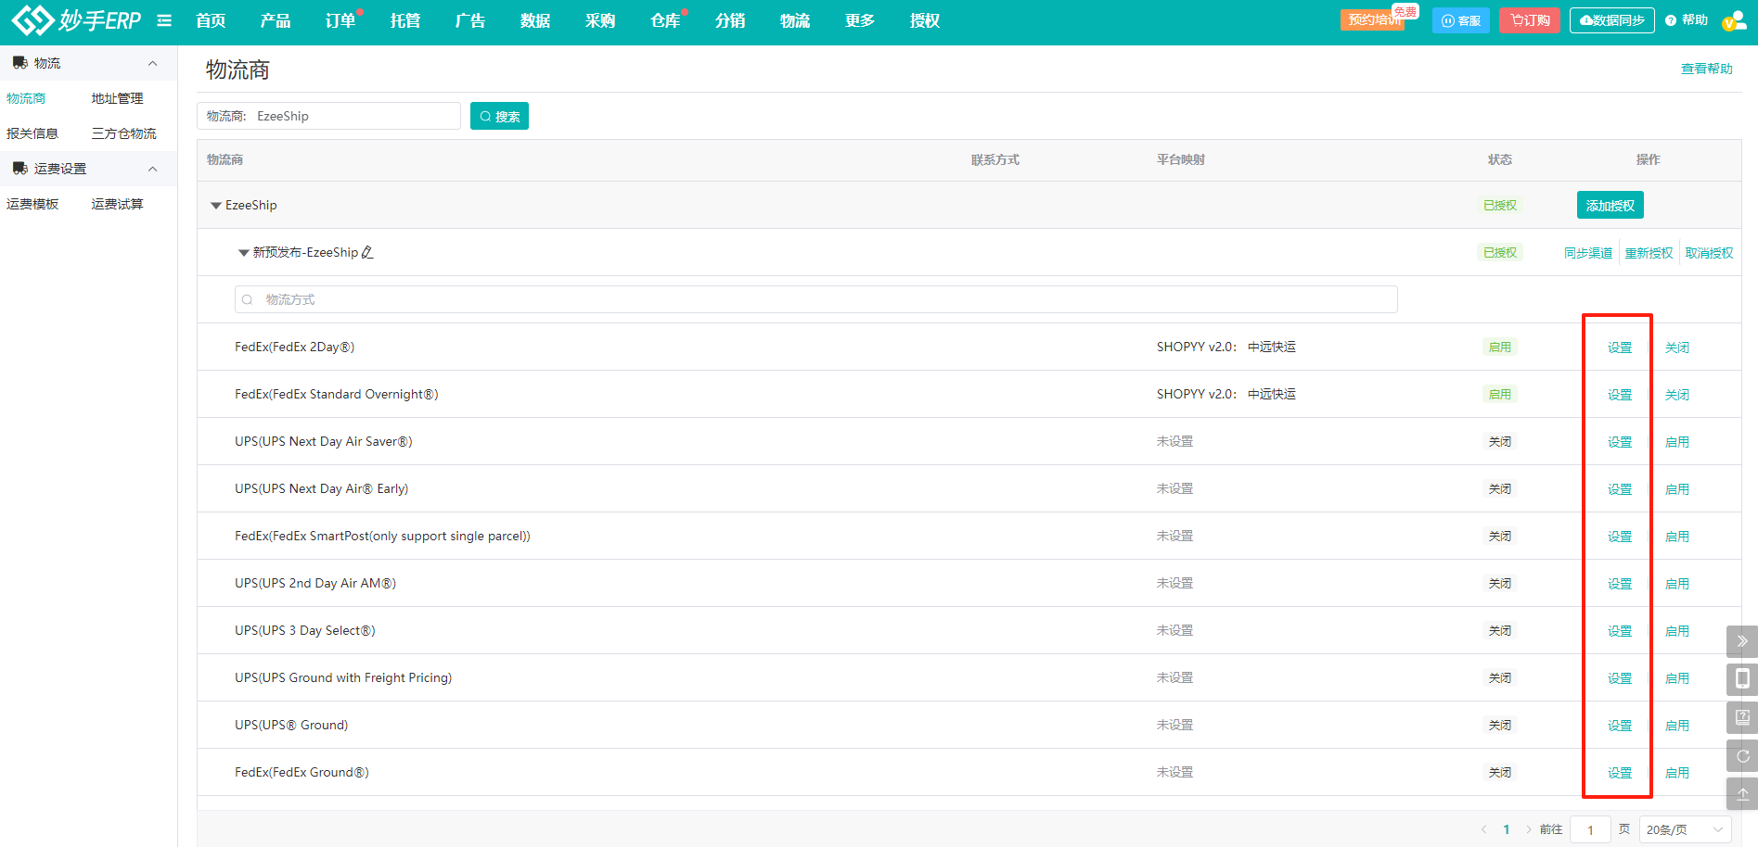Select 地址管理 in the sidebar
The height and width of the screenshot is (847, 1758).
click(x=117, y=98)
